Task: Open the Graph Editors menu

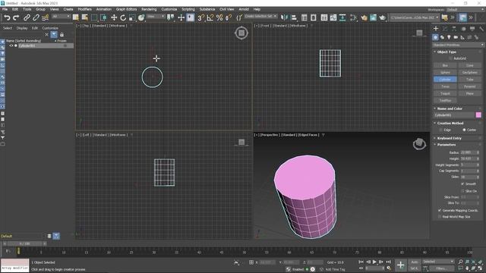Action: (127, 9)
